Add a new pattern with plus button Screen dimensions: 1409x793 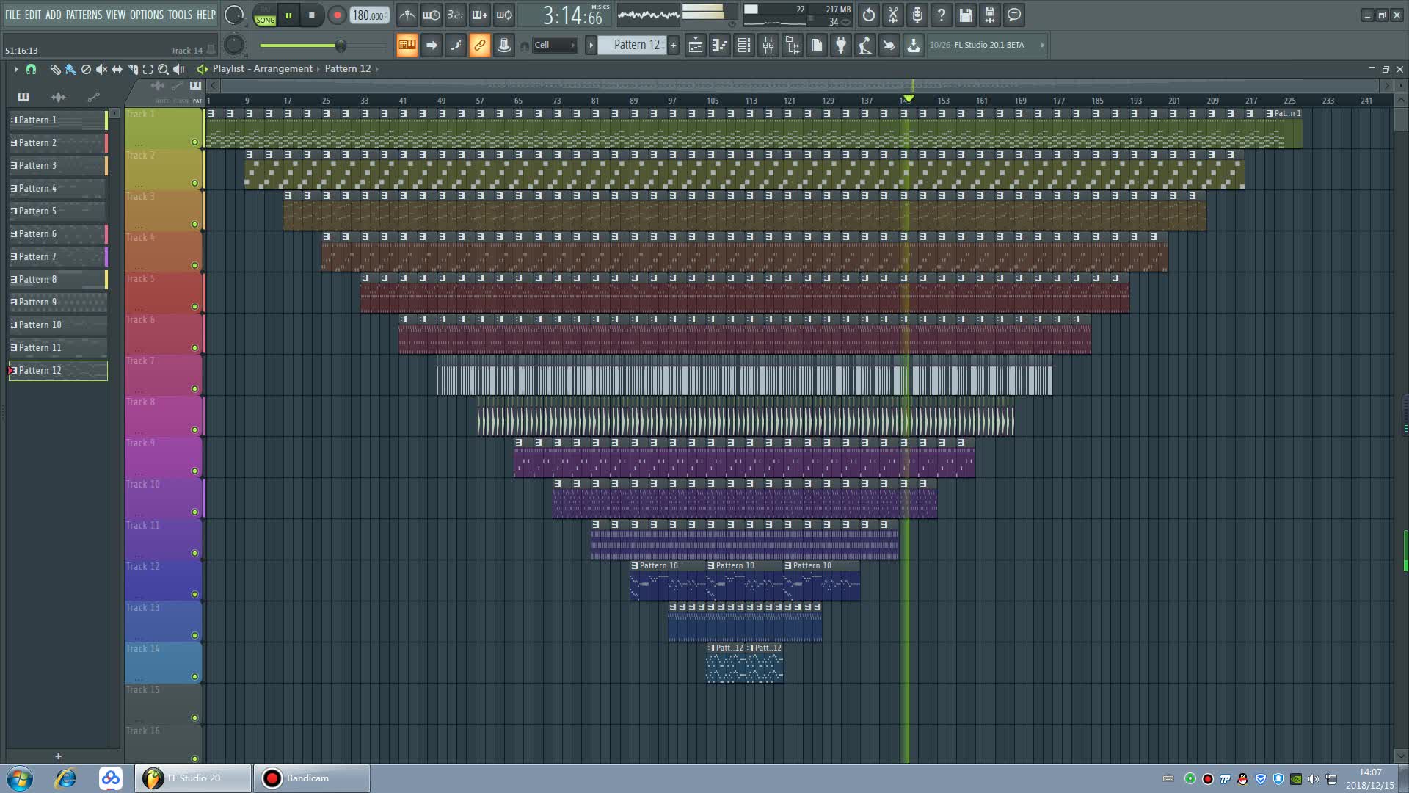tap(673, 46)
